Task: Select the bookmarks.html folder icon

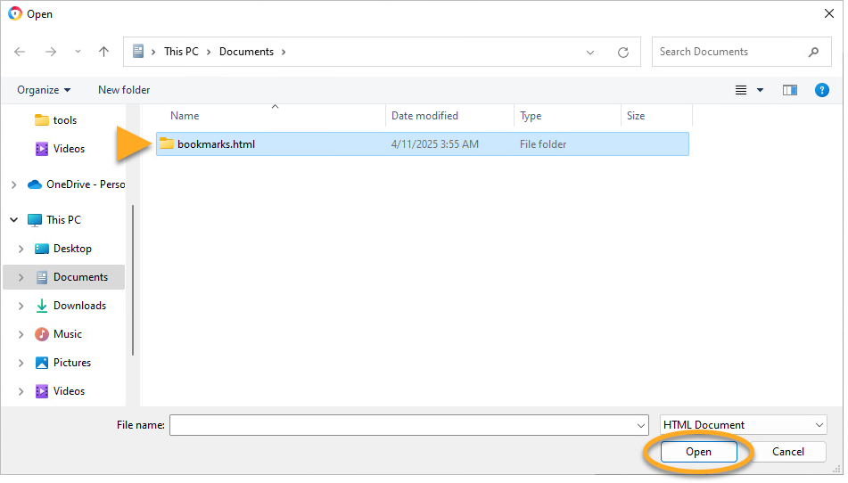Action: point(167,143)
